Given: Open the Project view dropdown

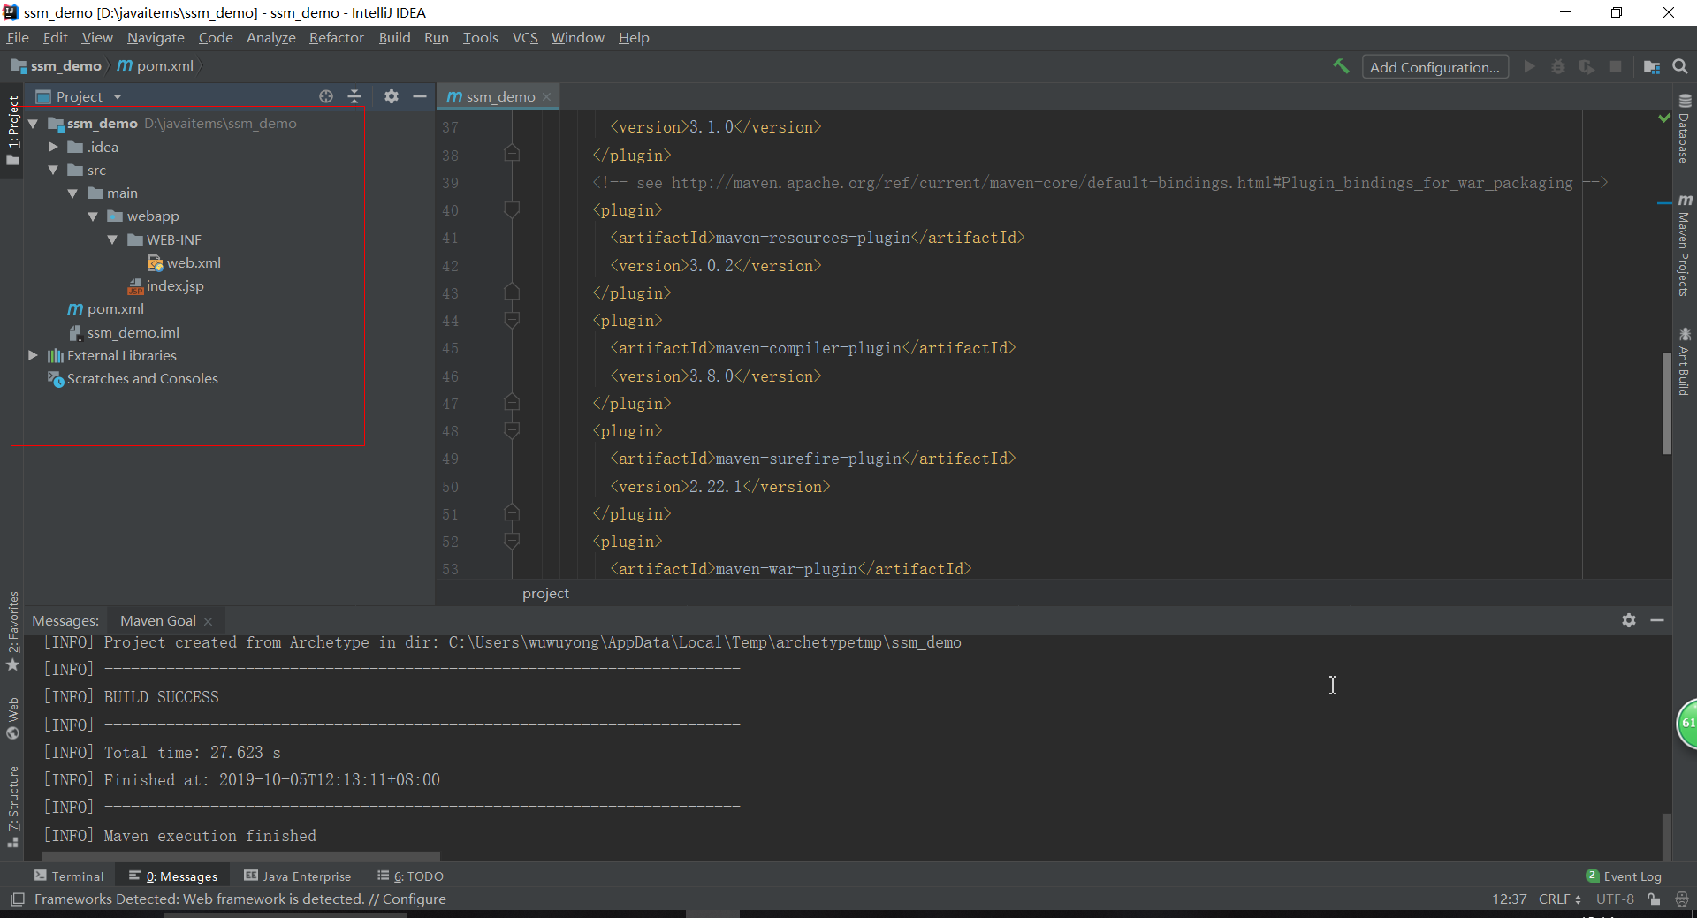Looking at the screenshot, I should click(118, 97).
